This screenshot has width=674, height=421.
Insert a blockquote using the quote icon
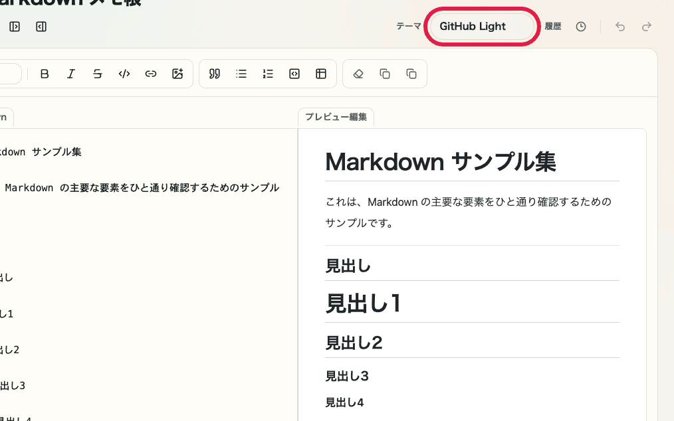[x=214, y=74]
